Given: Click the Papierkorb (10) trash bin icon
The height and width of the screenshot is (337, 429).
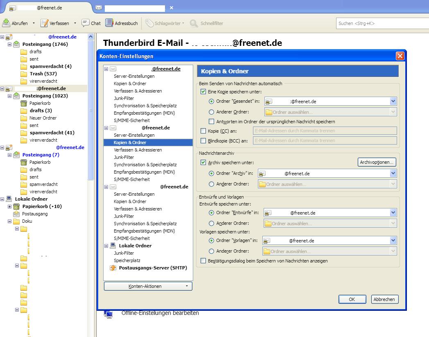Looking at the screenshot, I should [16, 206].
